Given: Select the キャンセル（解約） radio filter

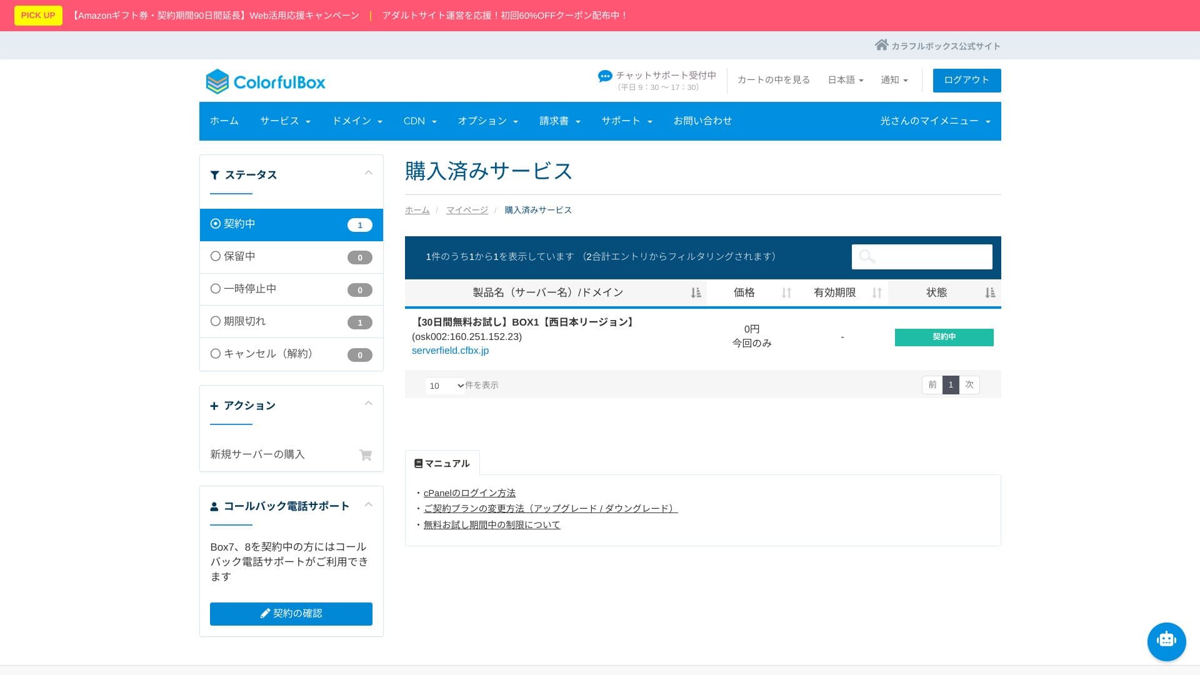Looking at the screenshot, I should 216,354.
